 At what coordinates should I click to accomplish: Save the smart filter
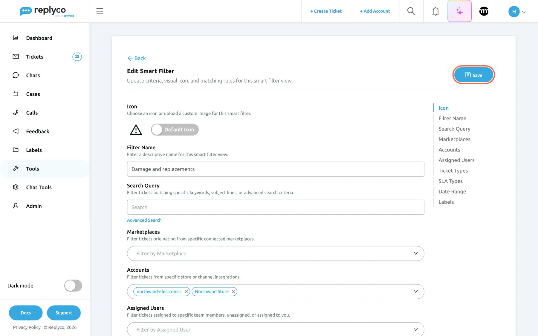pyautogui.click(x=473, y=75)
